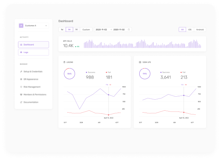Click the April 15, 2022 label in Sign Ups chart
Viewport: 221px width, 160px height.
tap(184, 118)
